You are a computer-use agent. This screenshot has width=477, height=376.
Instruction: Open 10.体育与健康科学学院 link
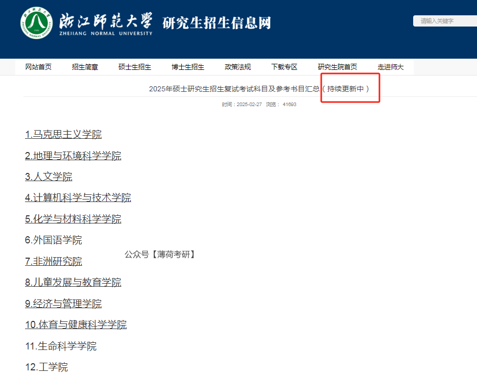[x=75, y=324]
